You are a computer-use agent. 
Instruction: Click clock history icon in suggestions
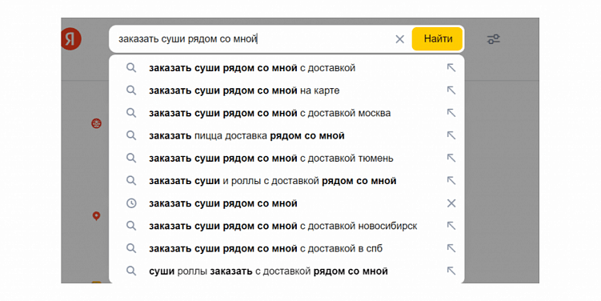coord(131,203)
